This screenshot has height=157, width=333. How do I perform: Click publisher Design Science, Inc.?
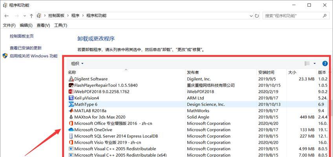pyautogui.click(x=206, y=104)
